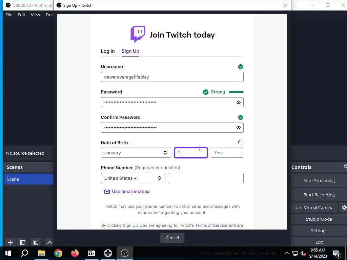
Task: Click Use email instead link
Action: pos(131,192)
